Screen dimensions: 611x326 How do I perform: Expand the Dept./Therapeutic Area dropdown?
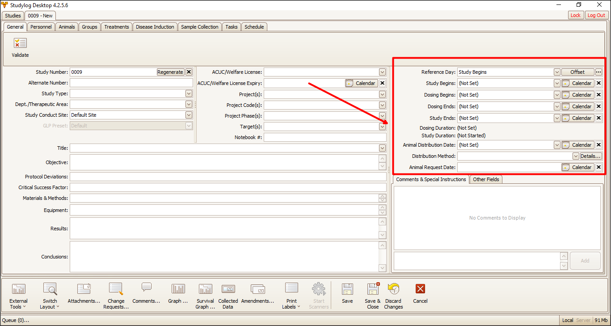pyautogui.click(x=189, y=104)
